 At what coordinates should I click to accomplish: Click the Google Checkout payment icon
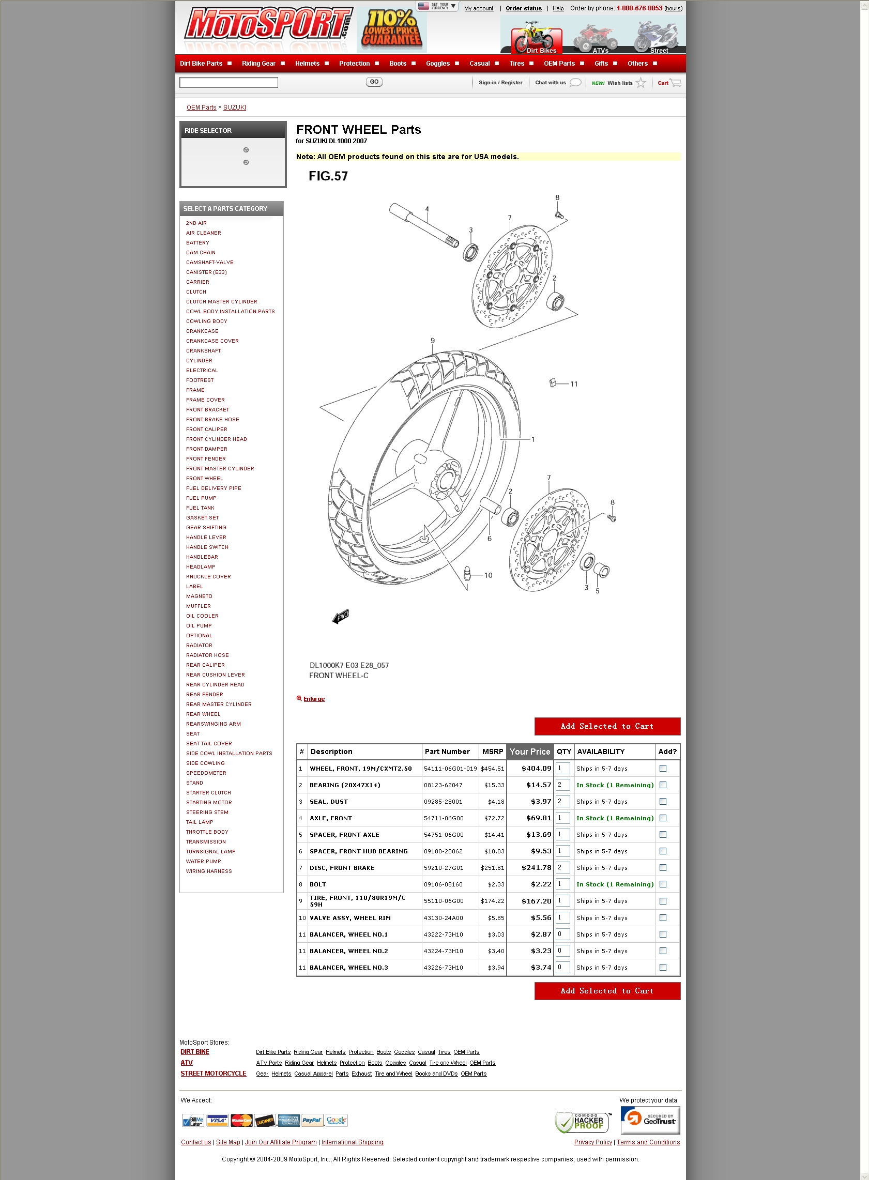click(336, 1121)
